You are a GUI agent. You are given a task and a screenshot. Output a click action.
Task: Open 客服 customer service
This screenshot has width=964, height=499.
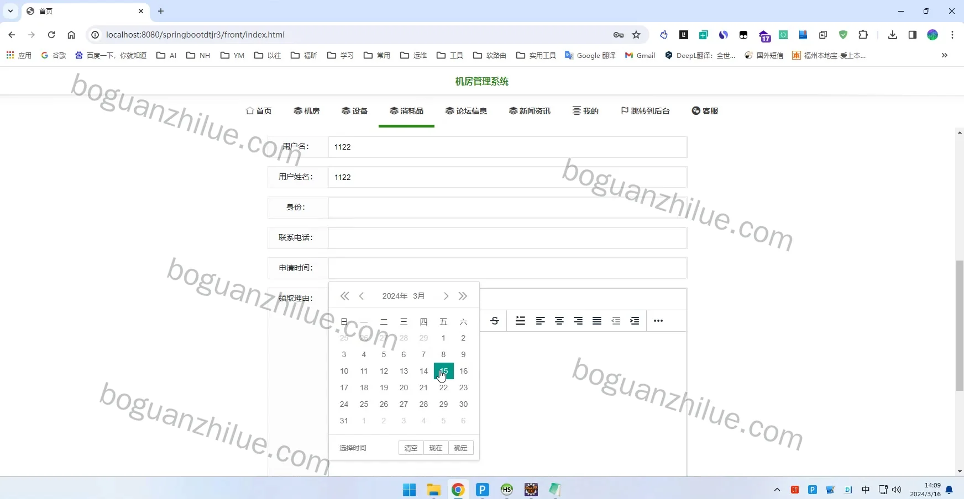[x=705, y=111]
